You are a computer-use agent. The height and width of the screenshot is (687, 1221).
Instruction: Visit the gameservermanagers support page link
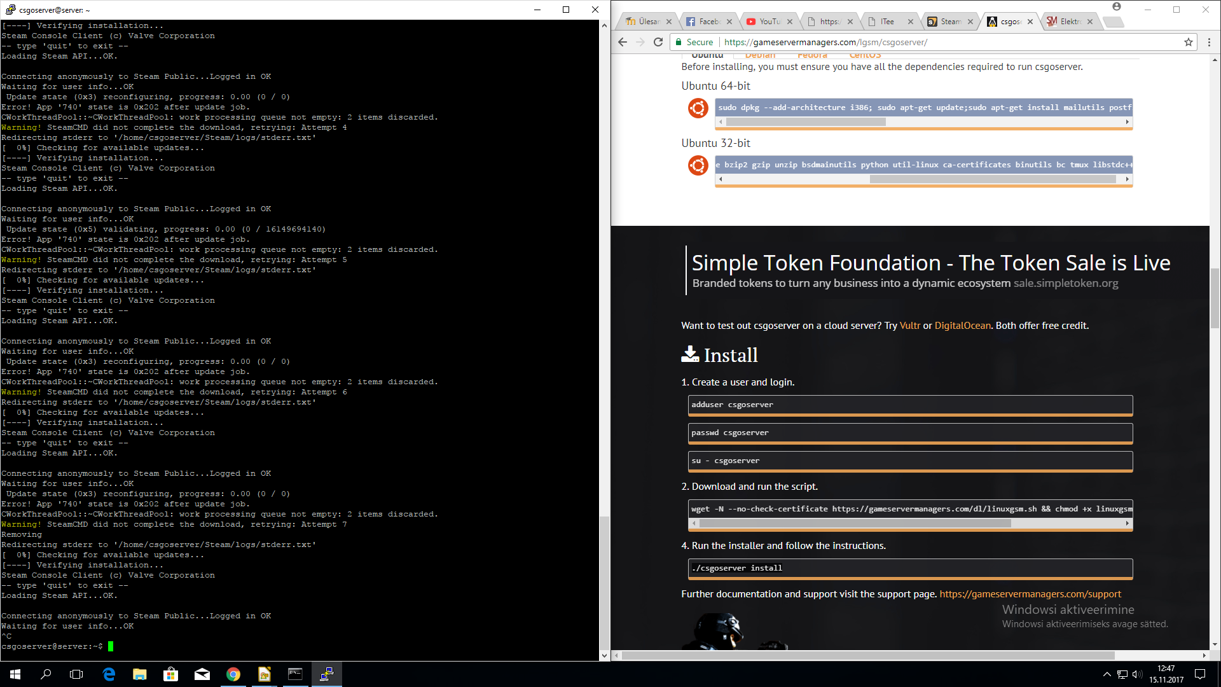click(x=1030, y=593)
